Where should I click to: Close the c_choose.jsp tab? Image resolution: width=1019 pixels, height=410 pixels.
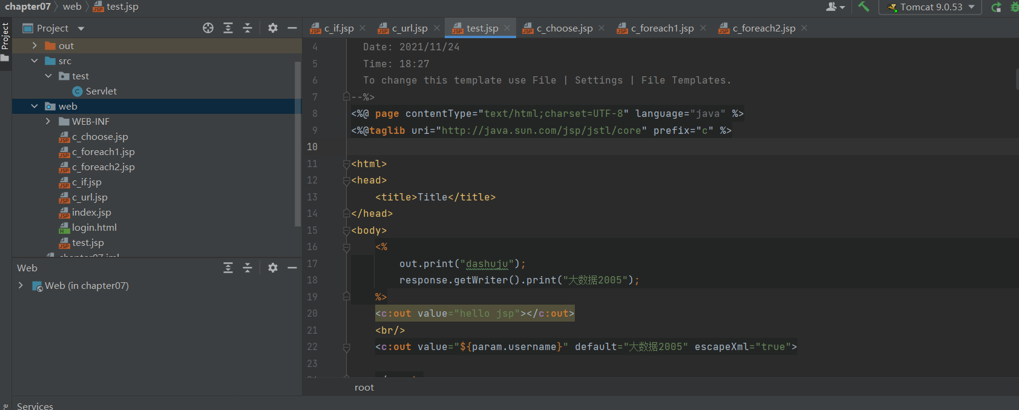pos(601,28)
